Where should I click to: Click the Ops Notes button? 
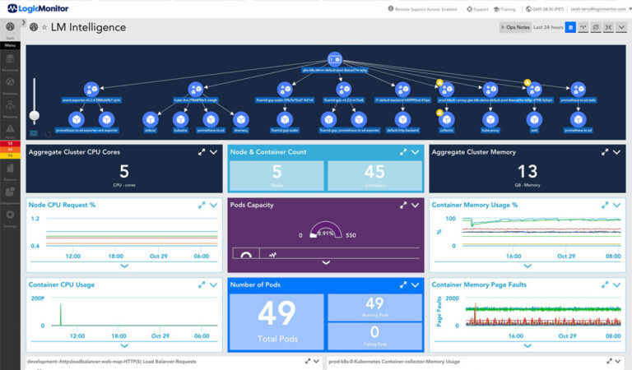514,27
